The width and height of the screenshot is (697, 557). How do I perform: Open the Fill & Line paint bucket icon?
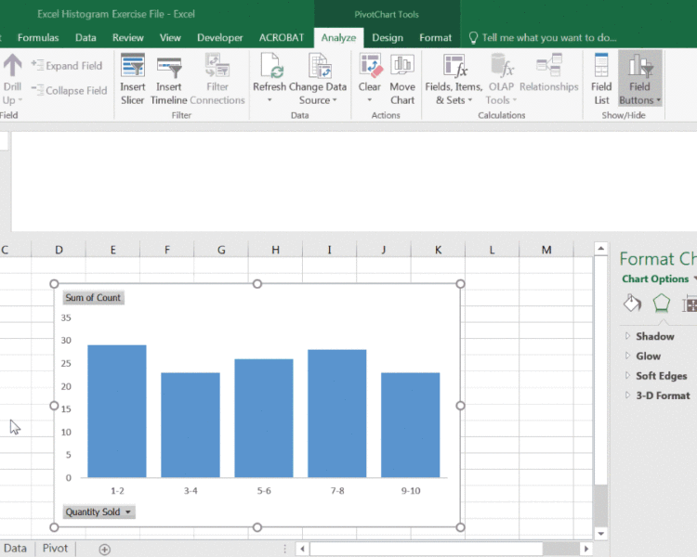tap(632, 303)
